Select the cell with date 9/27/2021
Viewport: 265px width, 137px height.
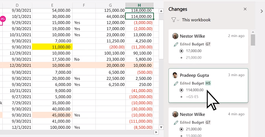pos(17,97)
